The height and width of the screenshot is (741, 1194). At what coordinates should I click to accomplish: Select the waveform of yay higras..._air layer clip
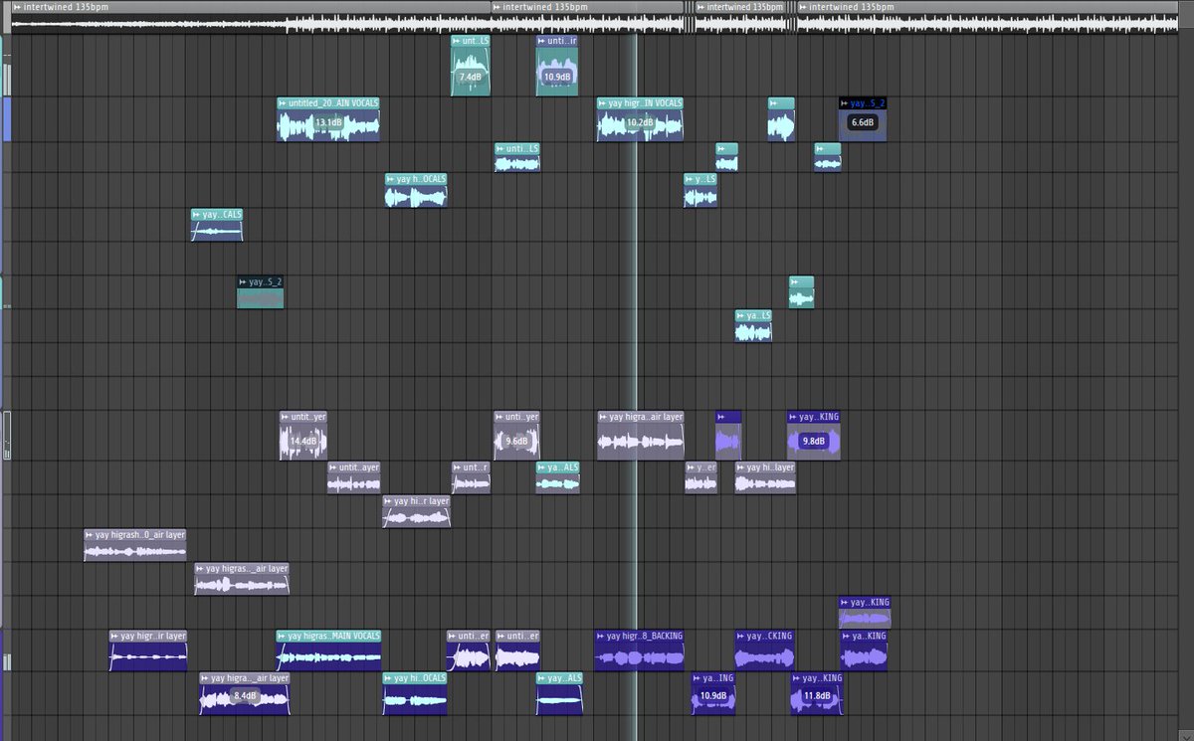coord(242,585)
